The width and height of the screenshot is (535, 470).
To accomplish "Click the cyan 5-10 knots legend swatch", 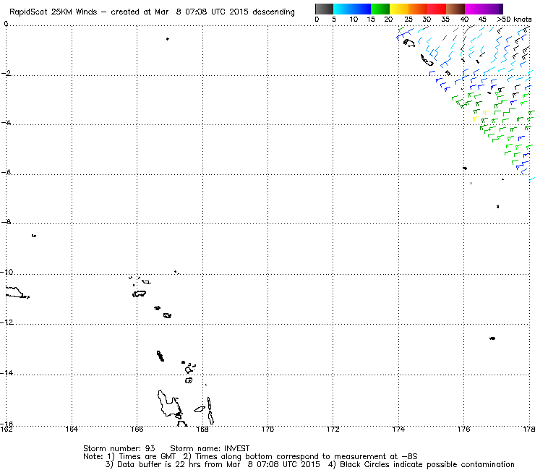I will pyautogui.click(x=343, y=9).
